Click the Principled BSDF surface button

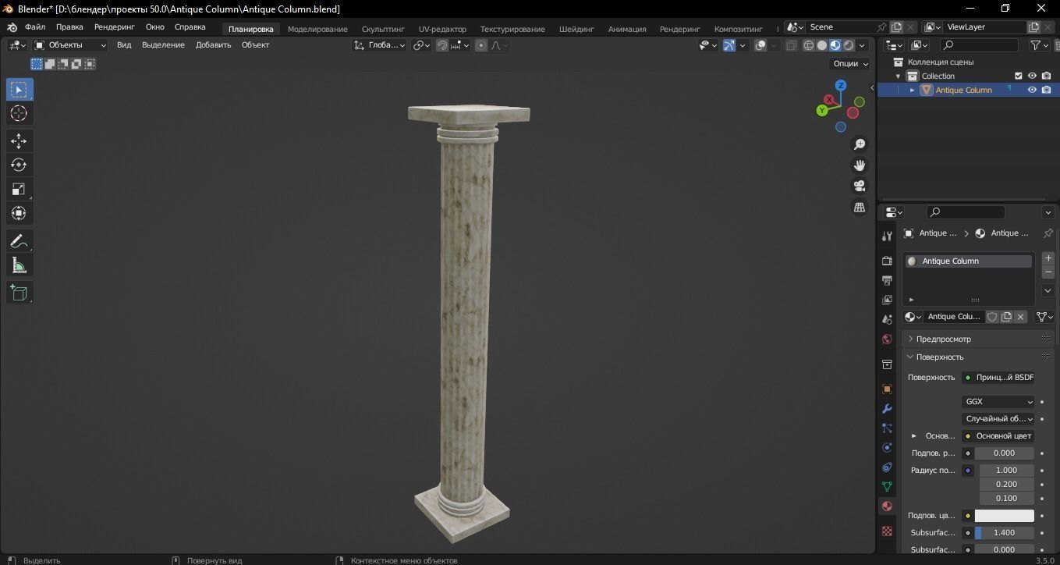coord(998,378)
